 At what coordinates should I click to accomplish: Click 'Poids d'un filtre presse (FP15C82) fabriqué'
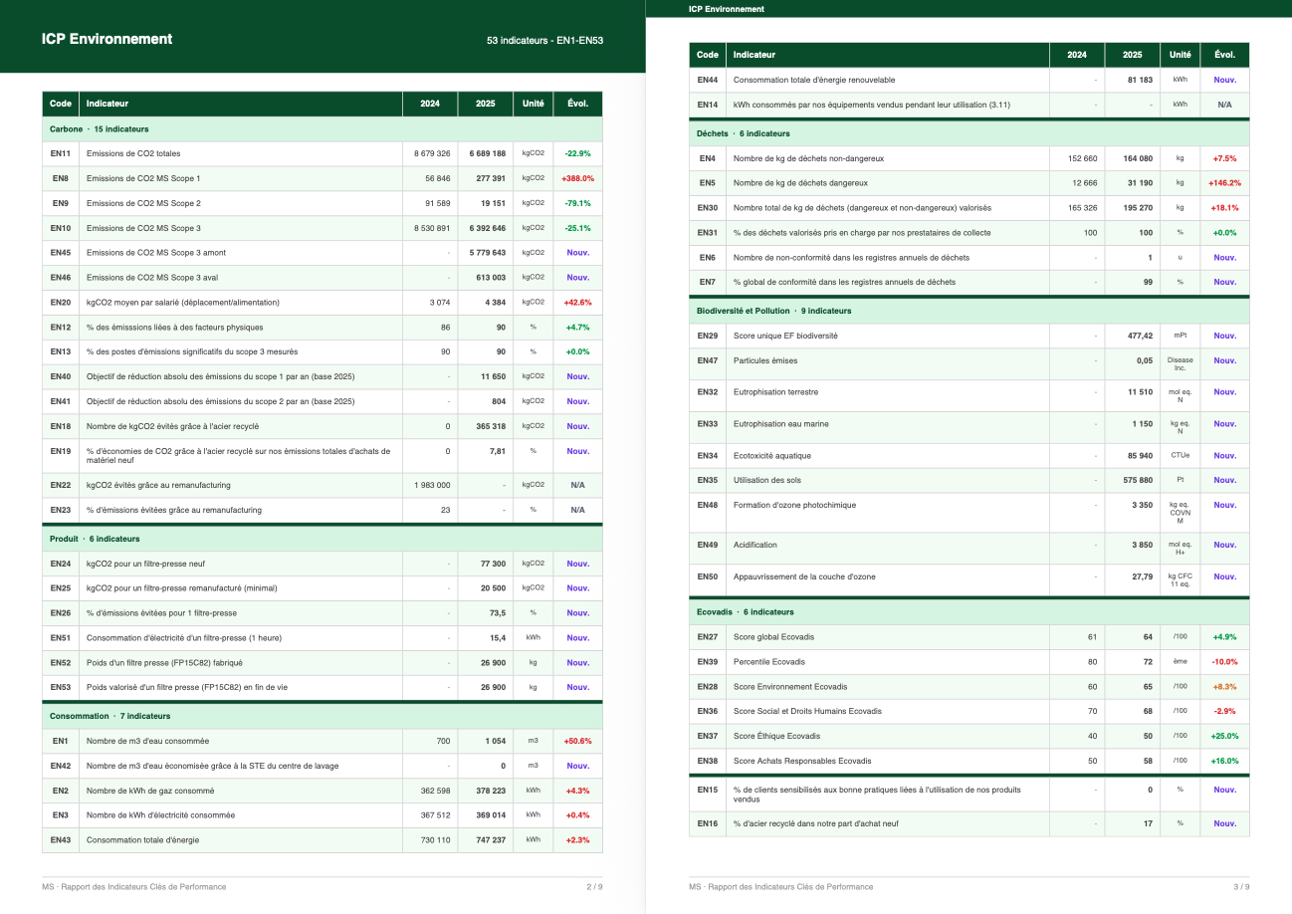tap(164, 663)
